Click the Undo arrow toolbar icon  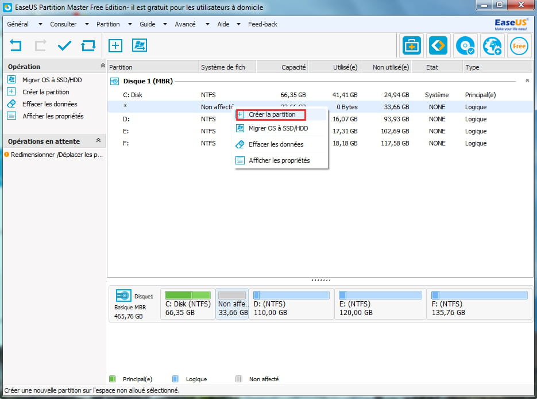click(x=16, y=45)
